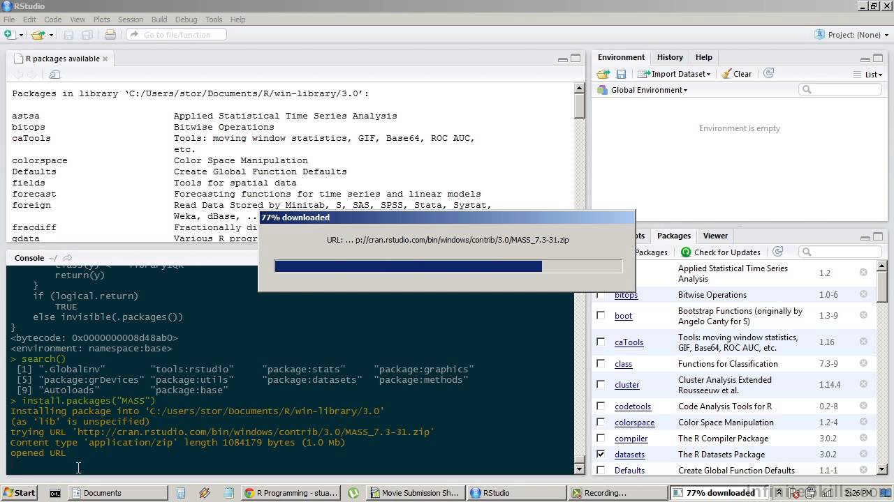Toggle the cluster package checkbox
Screen dimensions: 894x502
click(601, 385)
